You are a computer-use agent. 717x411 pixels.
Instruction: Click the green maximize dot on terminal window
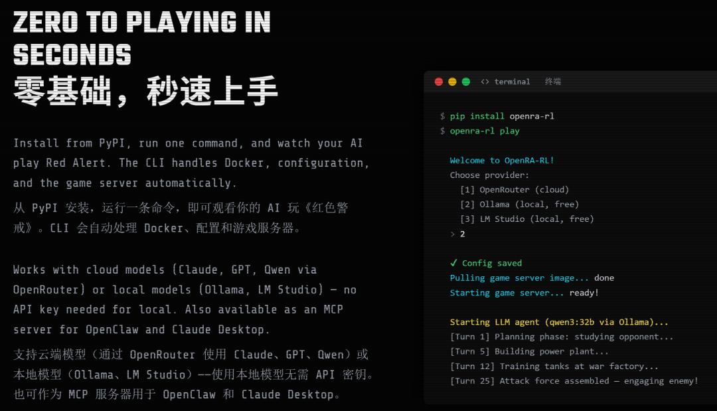coord(466,82)
